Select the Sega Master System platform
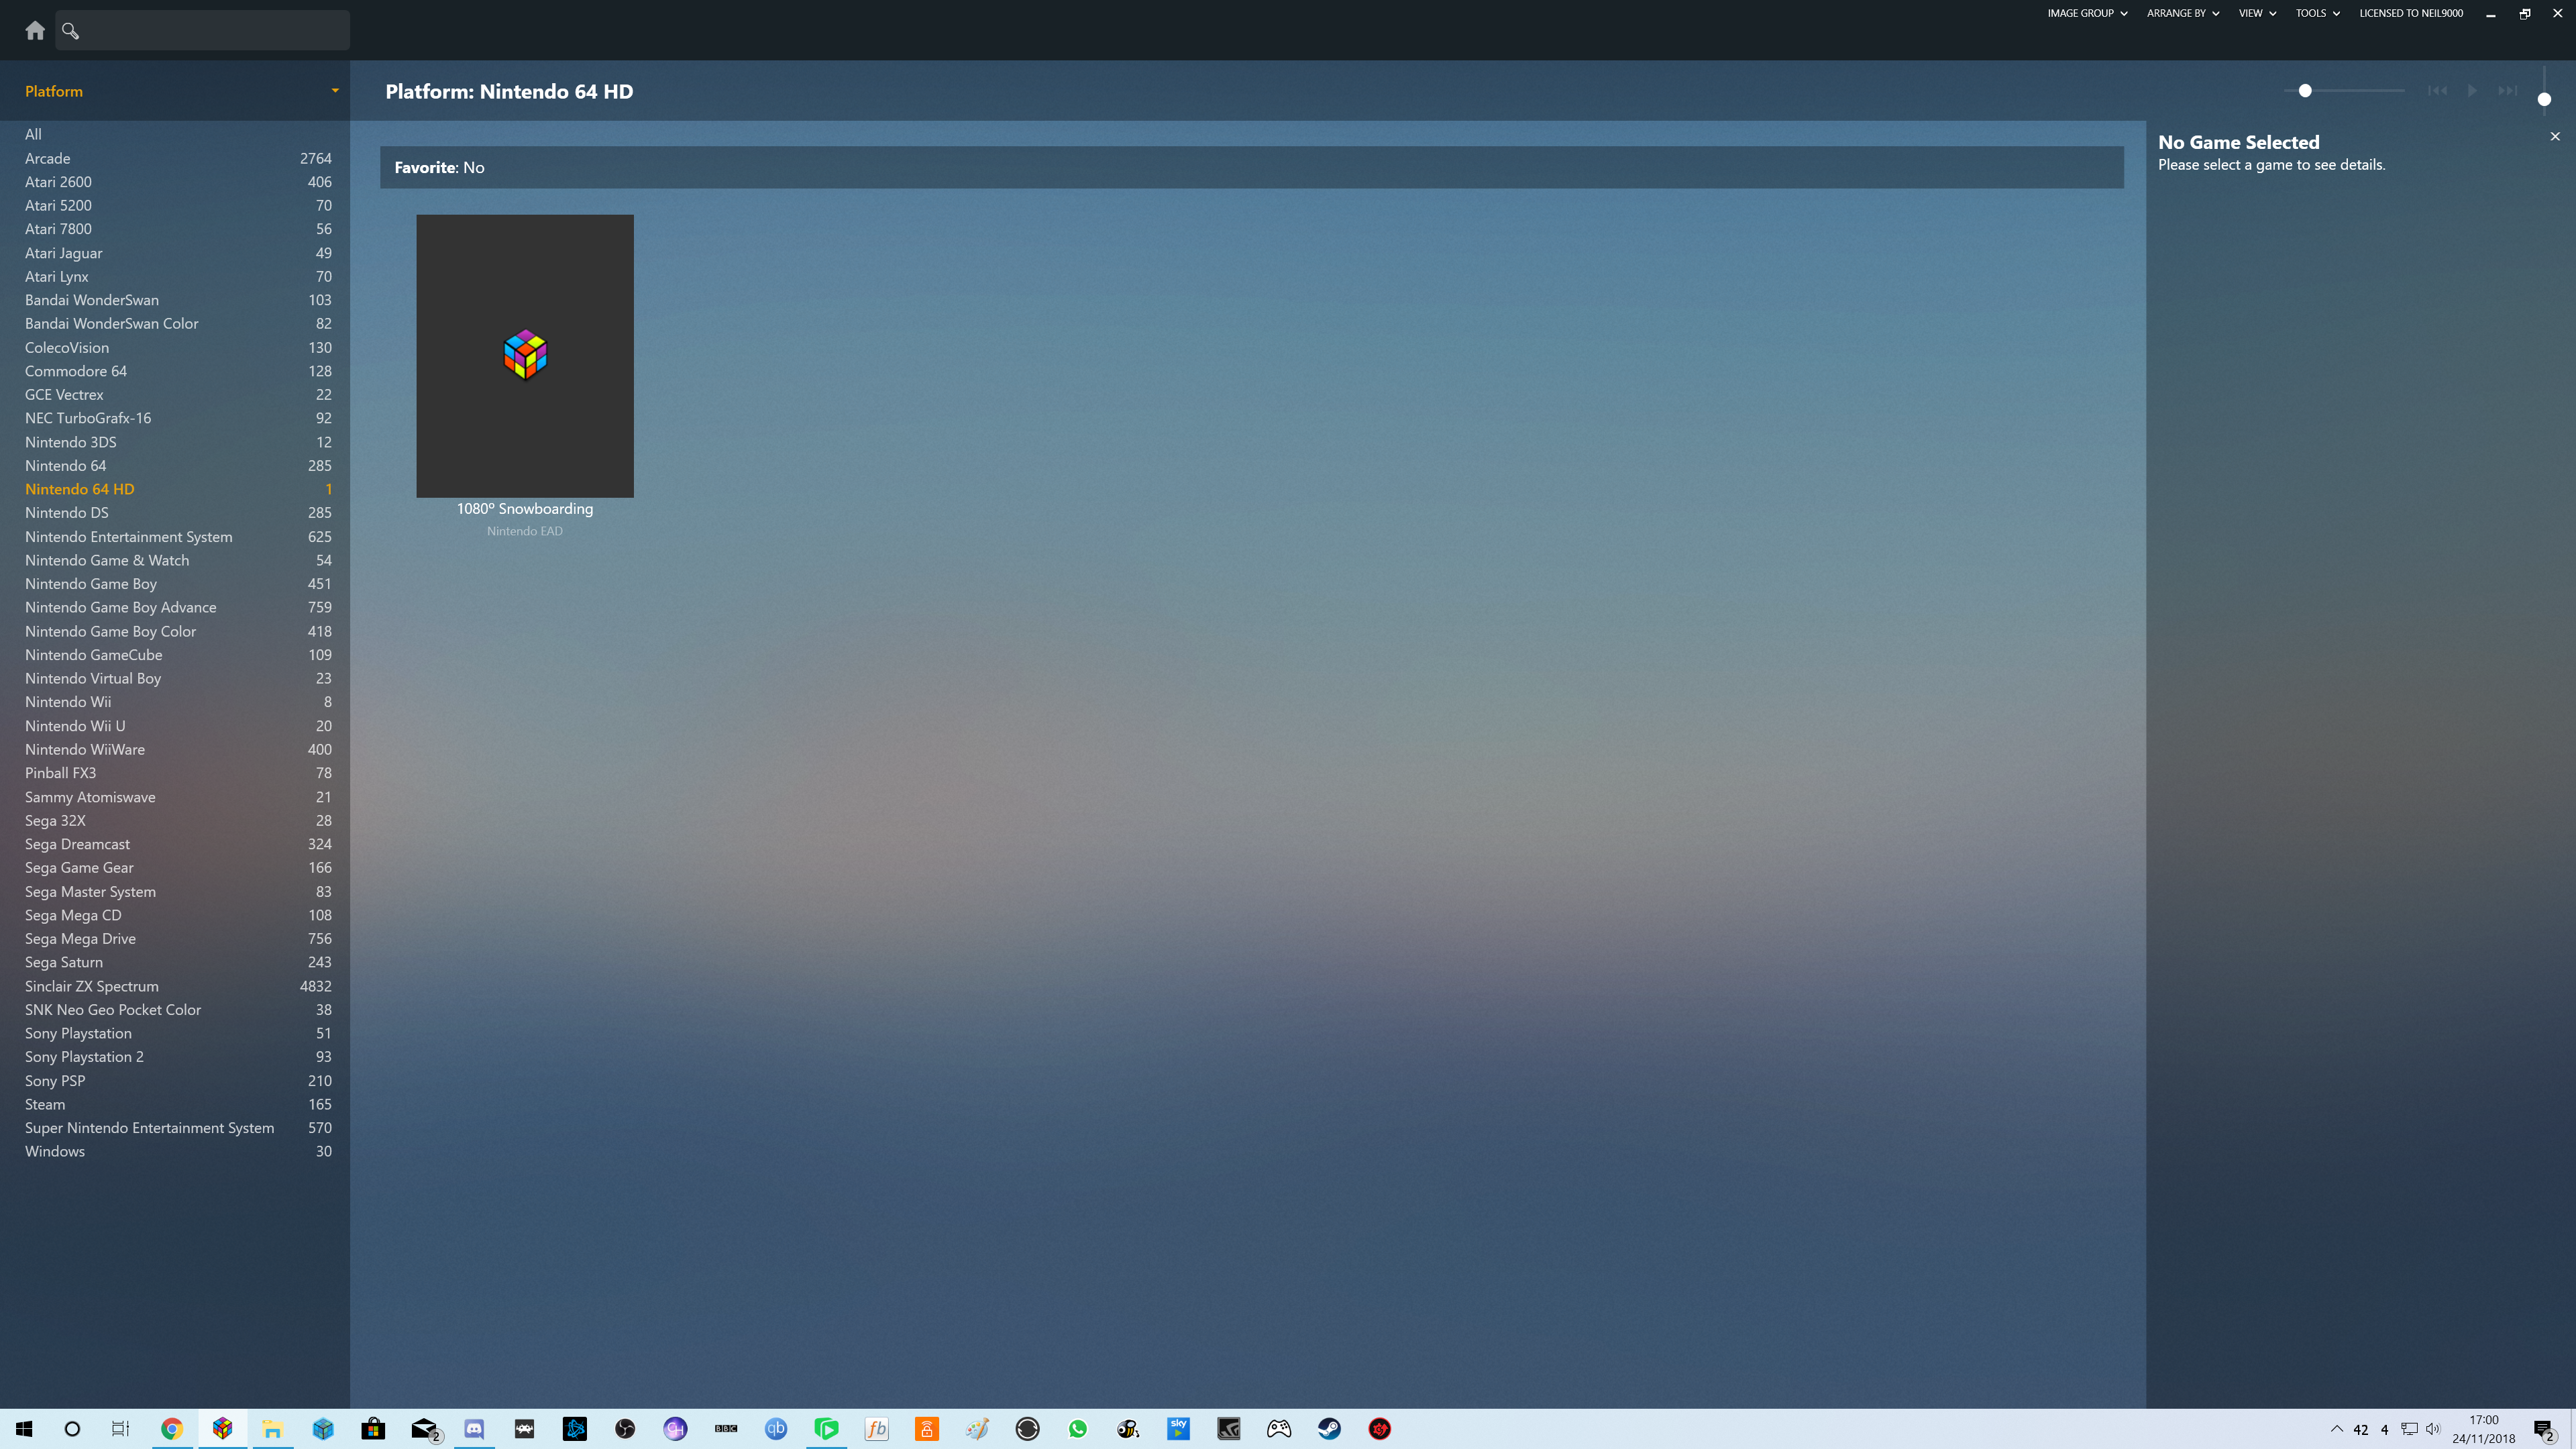2576x1449 pixels. tap(175, 891)
